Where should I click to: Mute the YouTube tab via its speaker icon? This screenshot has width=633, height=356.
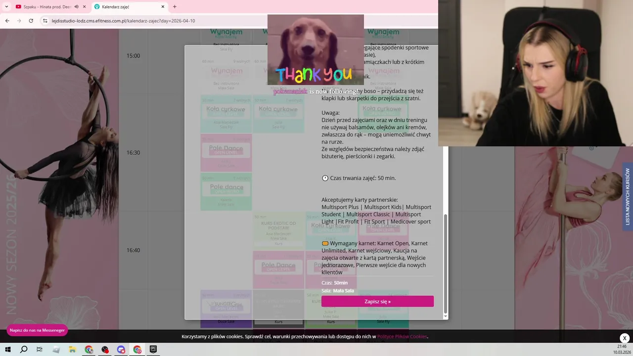76,7
